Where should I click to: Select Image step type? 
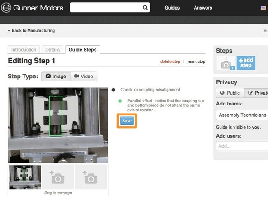click(56, 77)
